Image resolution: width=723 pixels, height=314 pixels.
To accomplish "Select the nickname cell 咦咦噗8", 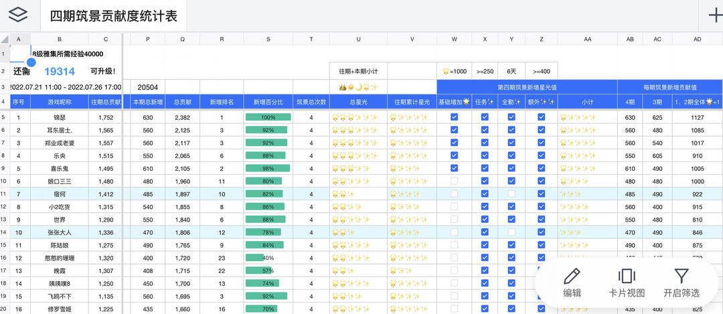I will coord(60,283).
